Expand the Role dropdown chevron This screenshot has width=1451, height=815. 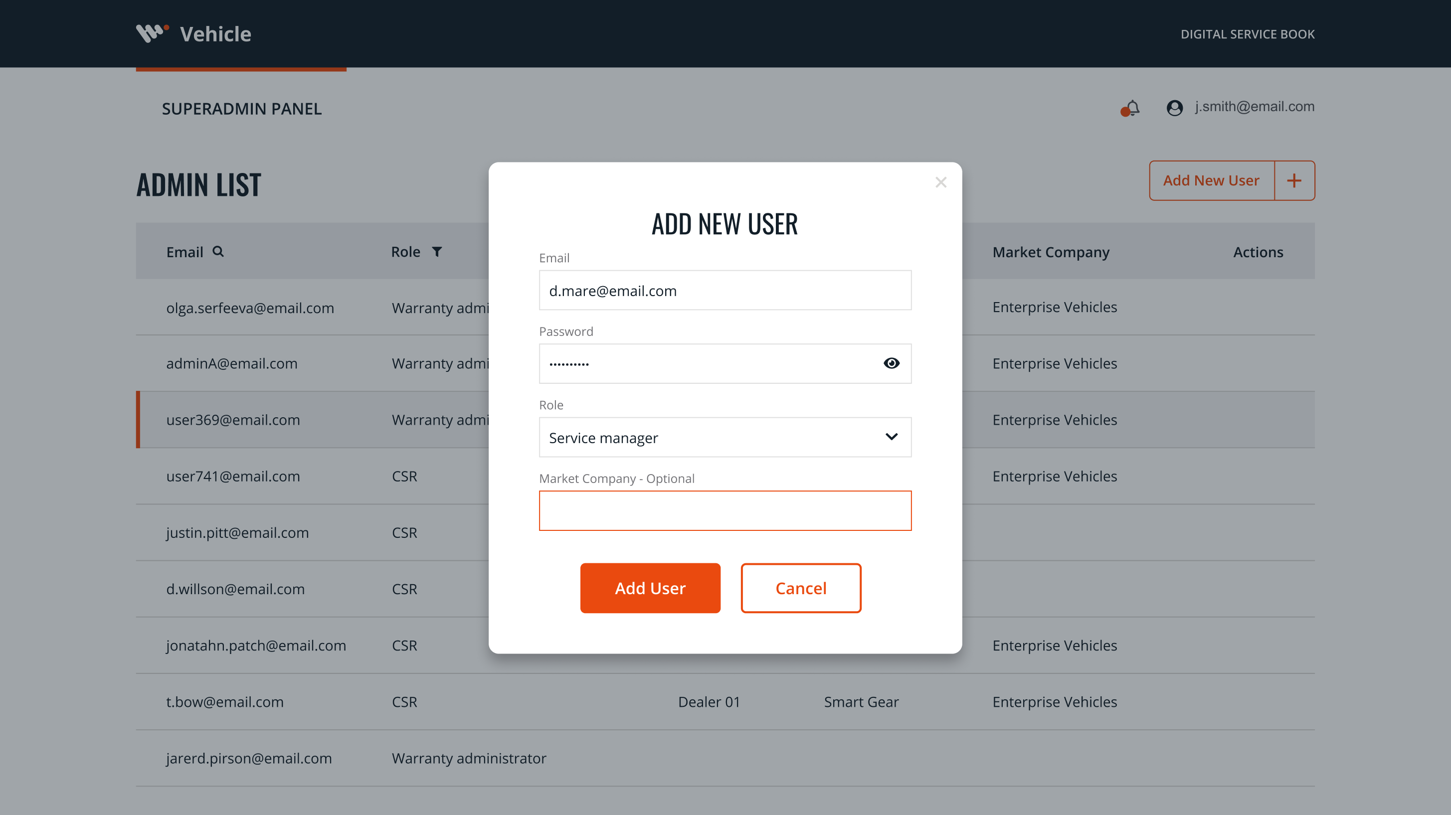(x=891, y=437)
